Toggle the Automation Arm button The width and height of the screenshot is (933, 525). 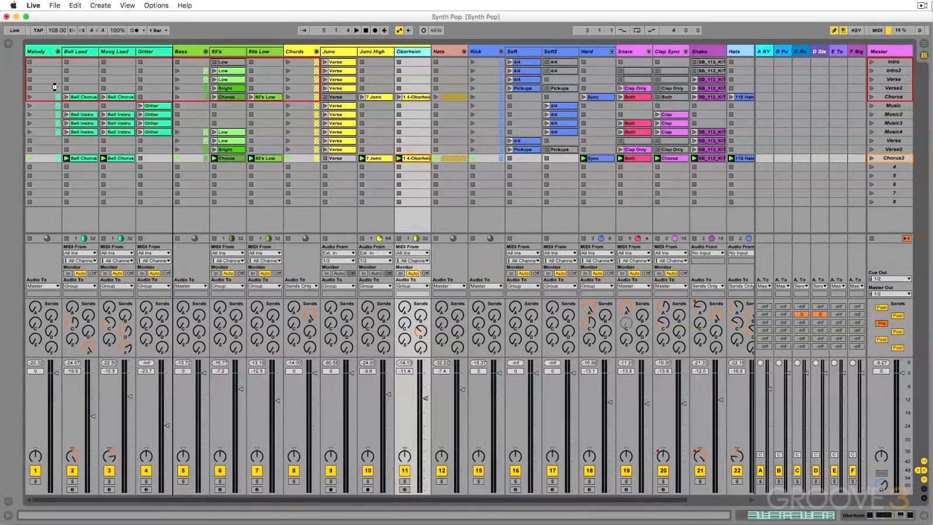[x=399, y=30]
